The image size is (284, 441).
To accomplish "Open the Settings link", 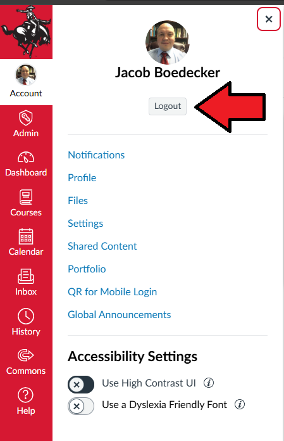I will click(x=85, y=223).
